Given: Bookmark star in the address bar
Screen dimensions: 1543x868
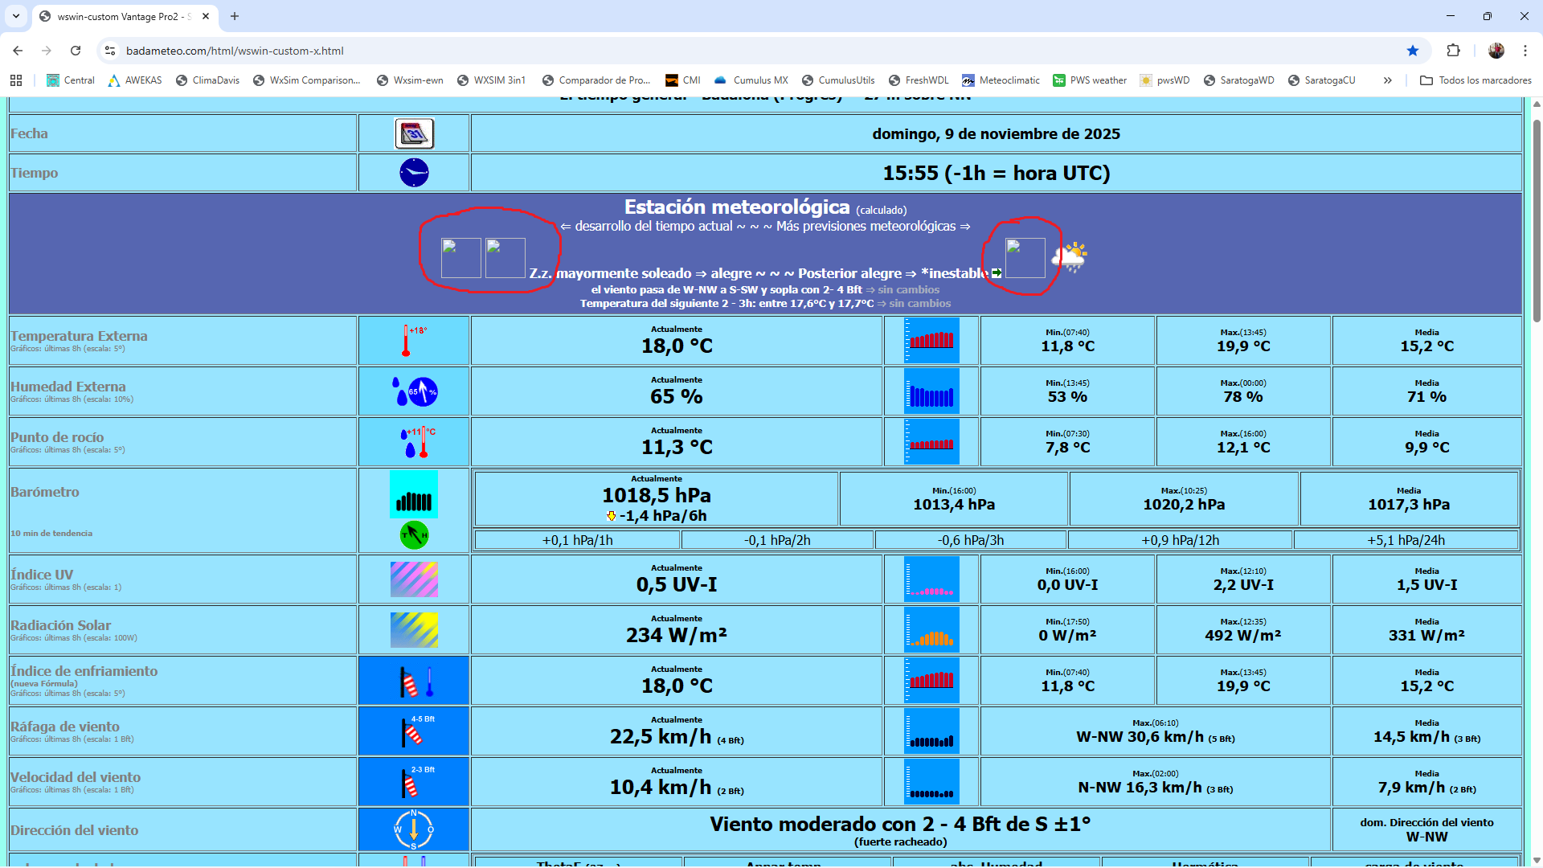Looking at the screenshot, I should [1413, 51].
